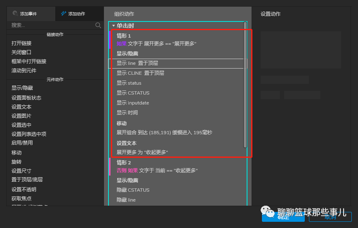Select 展开更多 为 "收起更多" action
Screen dimensions: 358x228
[x=142, y=152]
